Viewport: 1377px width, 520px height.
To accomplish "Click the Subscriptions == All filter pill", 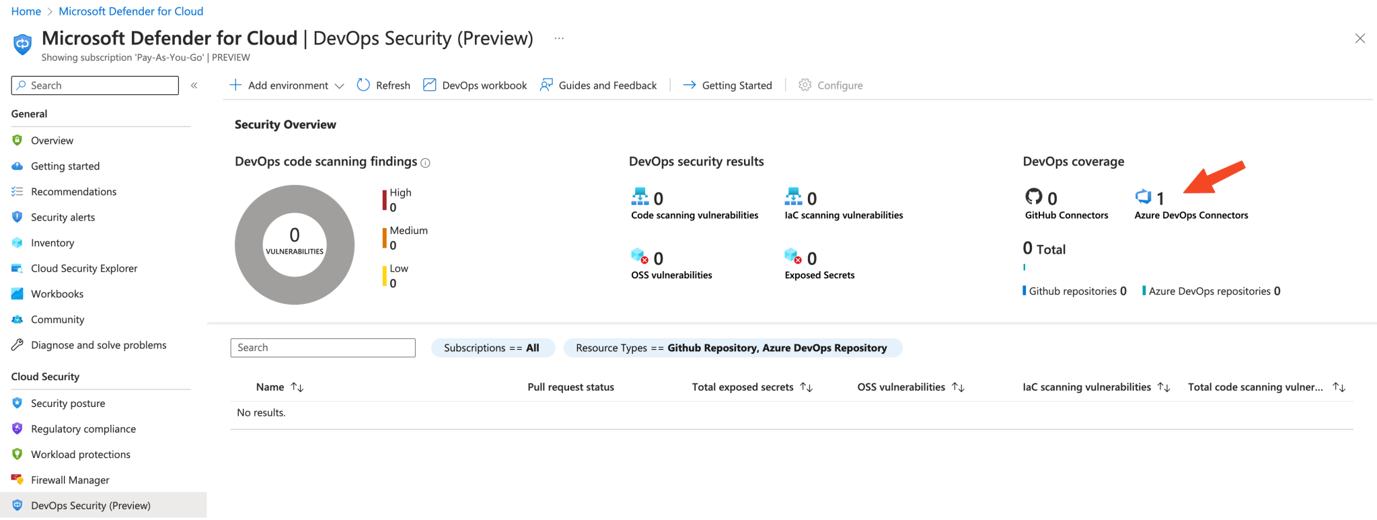I will [492, 348].
